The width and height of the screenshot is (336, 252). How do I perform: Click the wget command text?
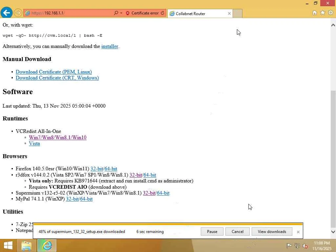(x=52, y=35)
